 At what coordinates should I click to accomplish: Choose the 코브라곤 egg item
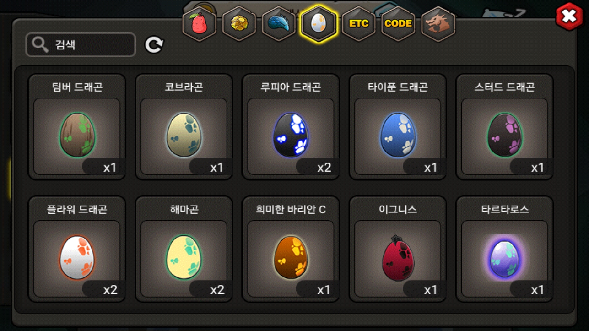tap(184, 127)
